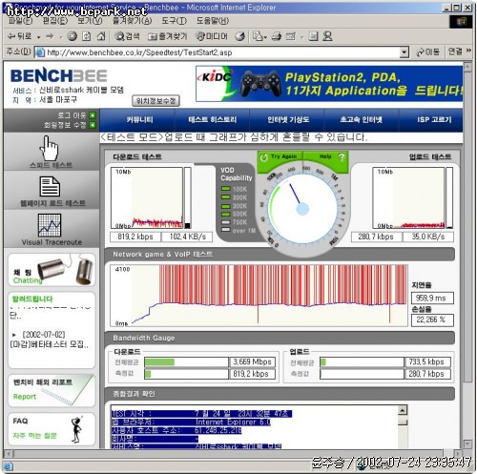Click the Try Again button

click(280, 157)
